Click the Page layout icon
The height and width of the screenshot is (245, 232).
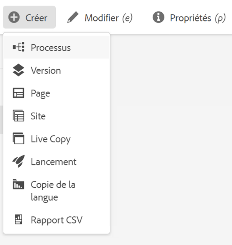point(18,93)
